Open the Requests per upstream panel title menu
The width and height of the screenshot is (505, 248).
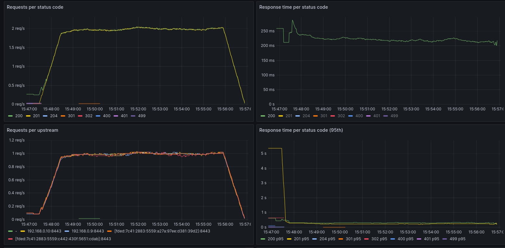click(32, 130)
